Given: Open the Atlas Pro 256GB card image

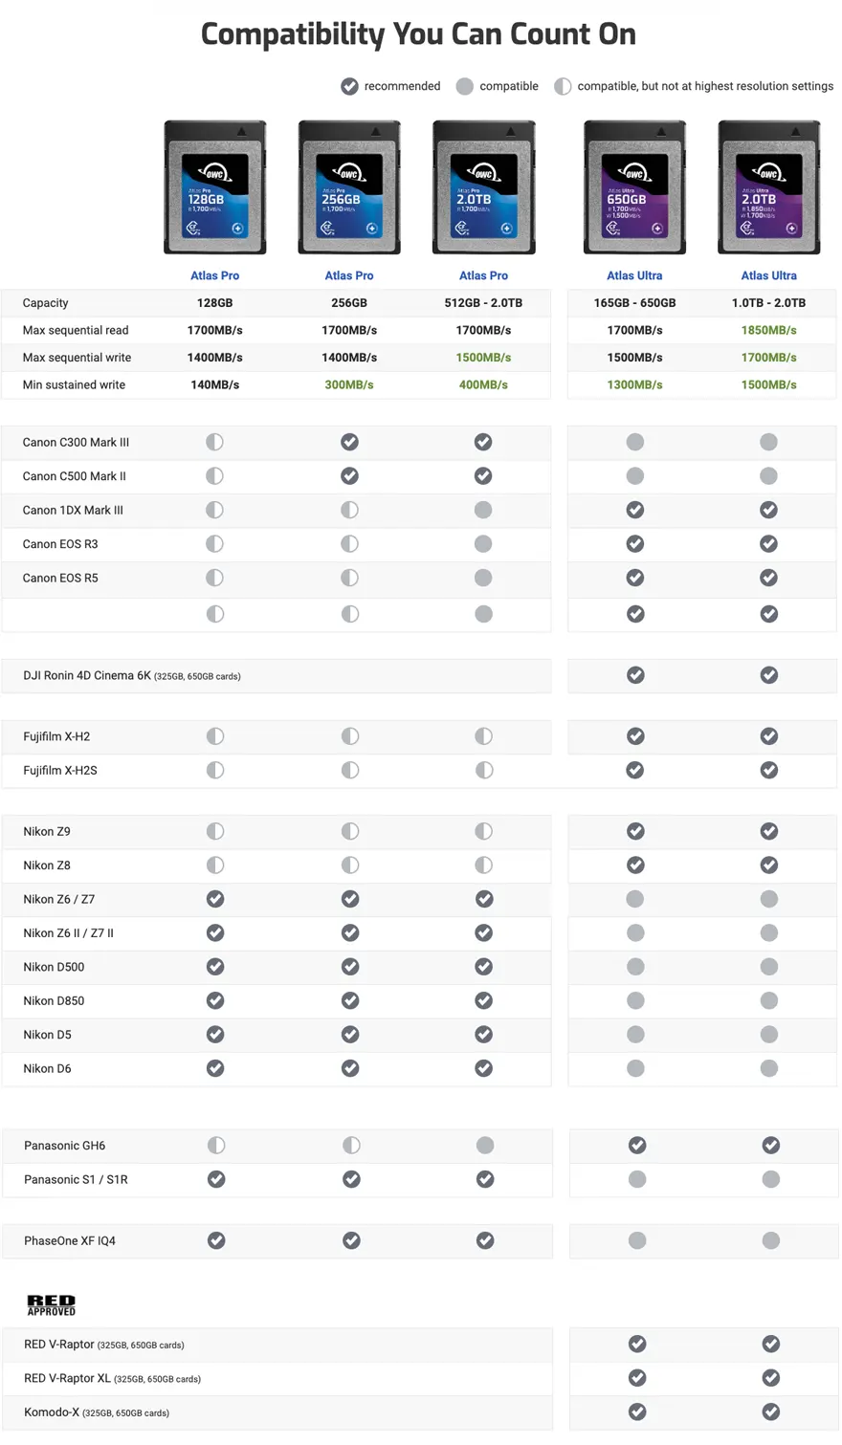Looking at the screenshot, I should [x=349, y=187].
